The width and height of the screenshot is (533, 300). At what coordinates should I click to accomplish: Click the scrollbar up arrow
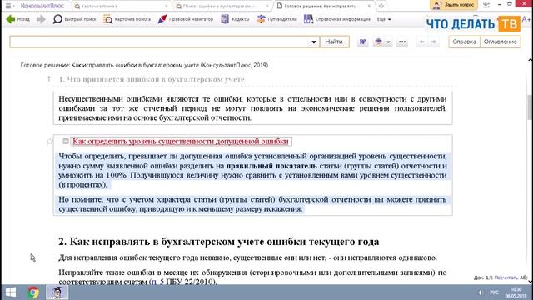530,60
